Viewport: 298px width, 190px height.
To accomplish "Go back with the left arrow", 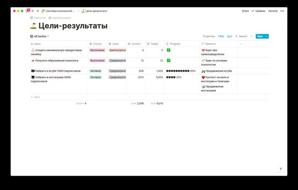I will coord(33,11).
